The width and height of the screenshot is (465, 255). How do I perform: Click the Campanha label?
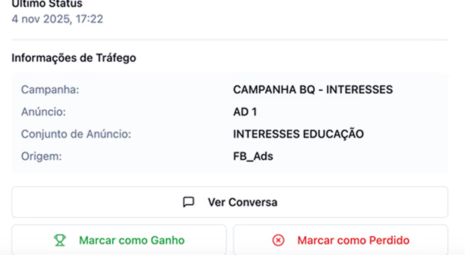[x=50, y=89]
